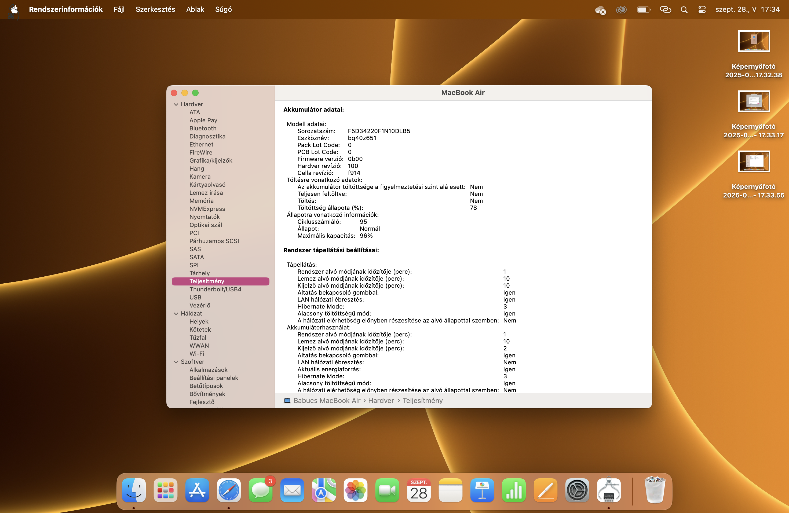
Task: Select Wi-Fi in the sidebar
Action: 197,354
